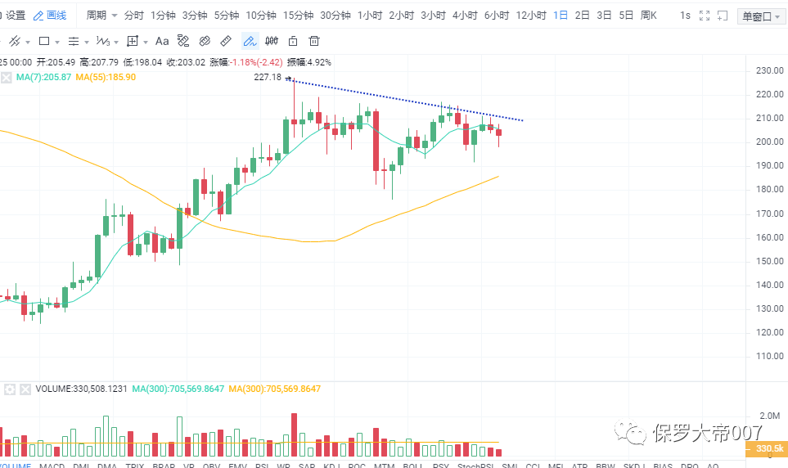Switch to the 12小时 interval

(x=531, y=16)
